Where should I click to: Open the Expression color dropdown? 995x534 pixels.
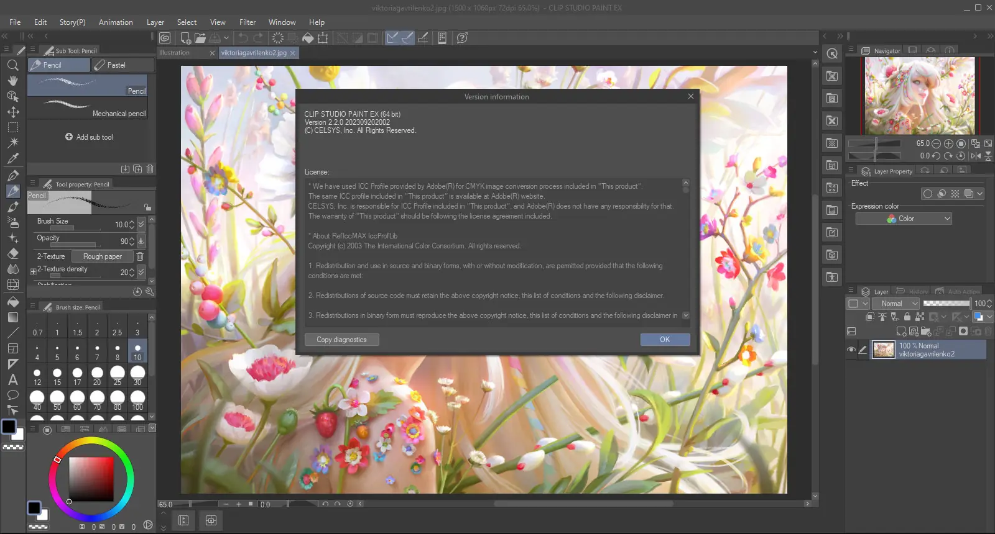tap(904, 219)
